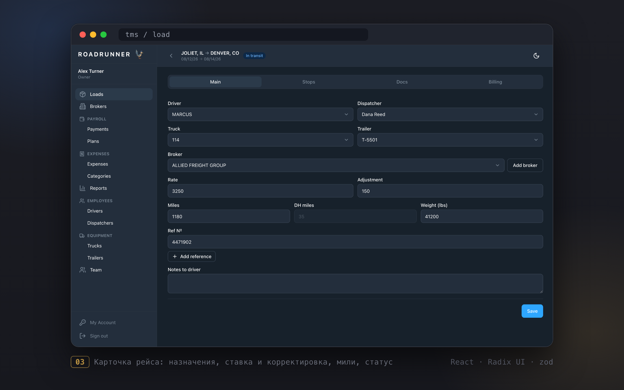Click the Adjustment field with 150
The height and width of the screenshot is (390, 624).
tap(450, 191)
